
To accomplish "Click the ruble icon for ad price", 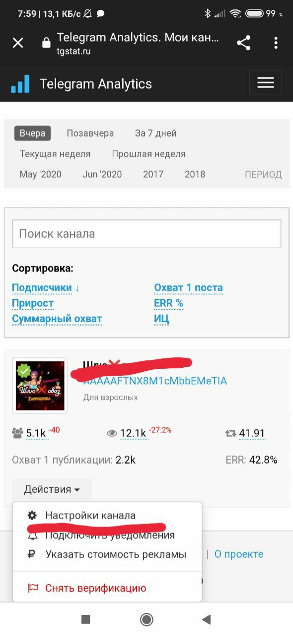I will pos(32,554).
